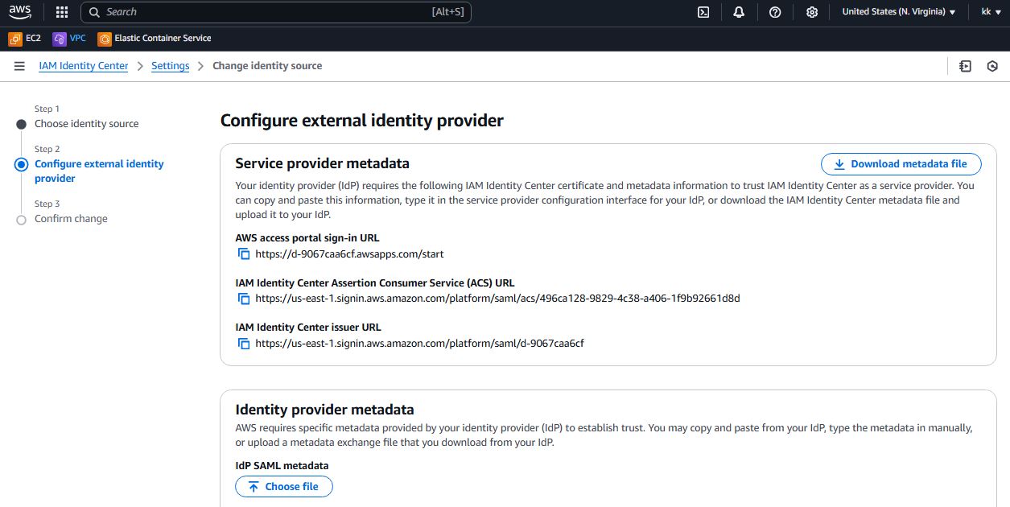Open the services grid menu
Screen dimensions: 1010x507
(62, 12)
